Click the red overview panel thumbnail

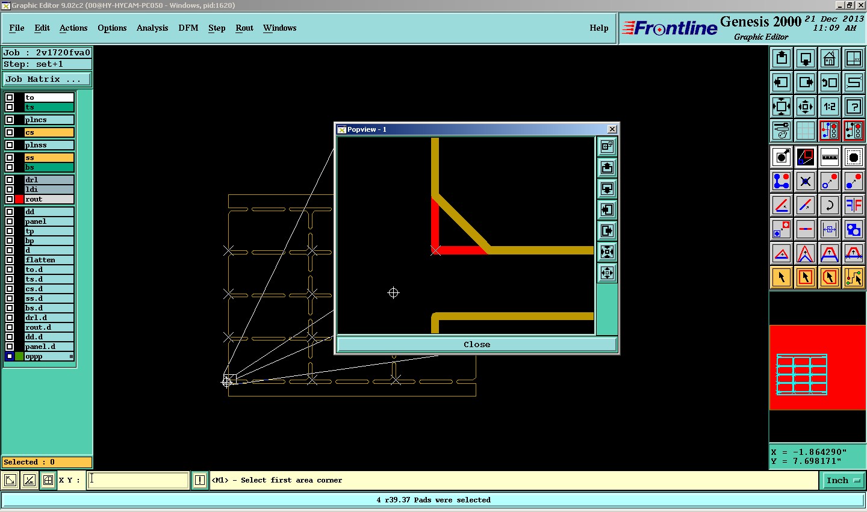point(818,368)
